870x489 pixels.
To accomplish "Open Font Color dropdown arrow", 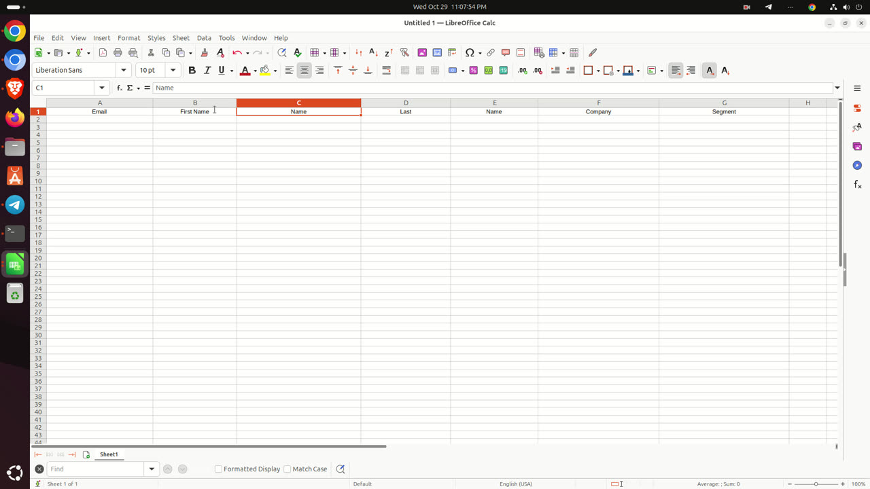I will tap(255, 71).
